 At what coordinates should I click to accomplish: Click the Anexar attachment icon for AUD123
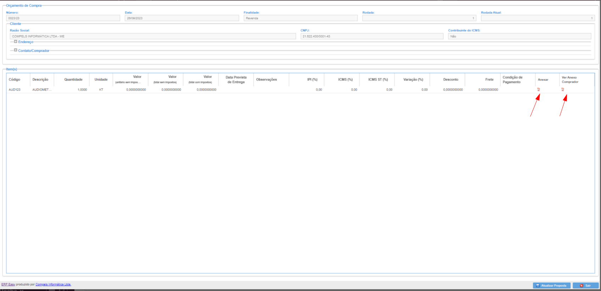point(538,89)
